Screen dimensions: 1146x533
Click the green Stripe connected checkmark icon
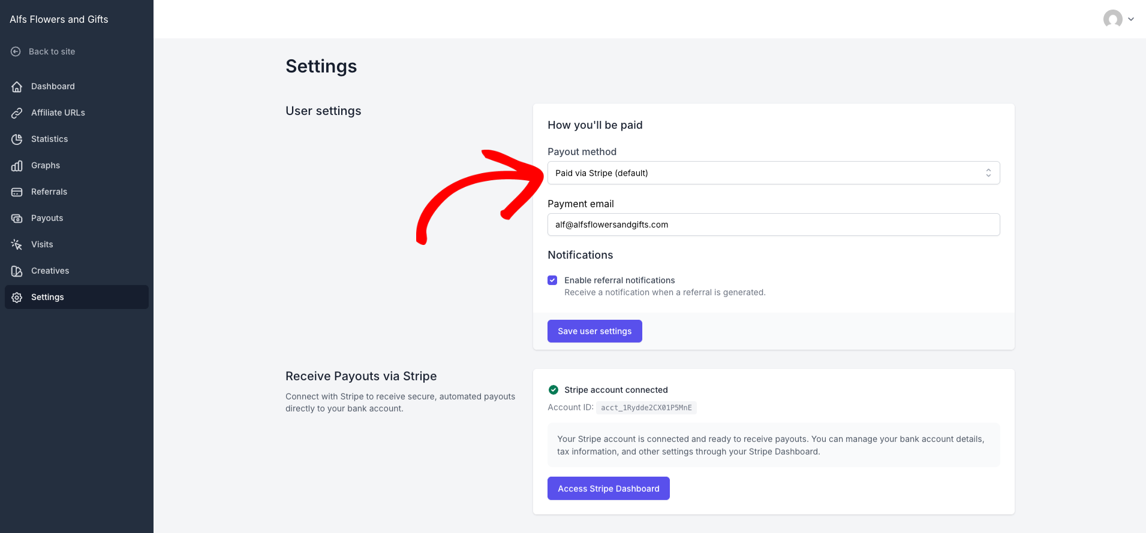click(554, 390)
